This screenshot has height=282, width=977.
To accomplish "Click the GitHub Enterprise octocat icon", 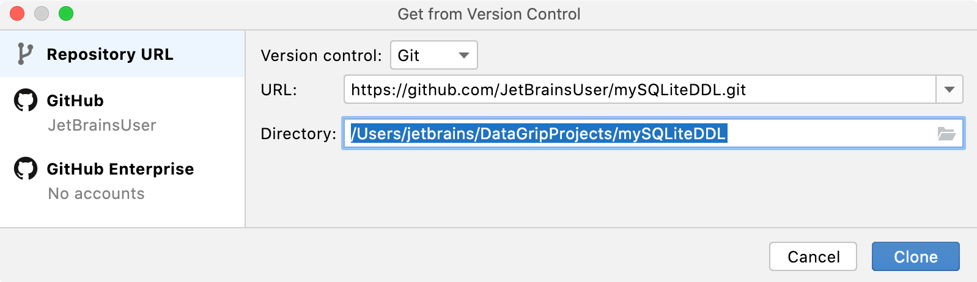I will tap(26, 169).
